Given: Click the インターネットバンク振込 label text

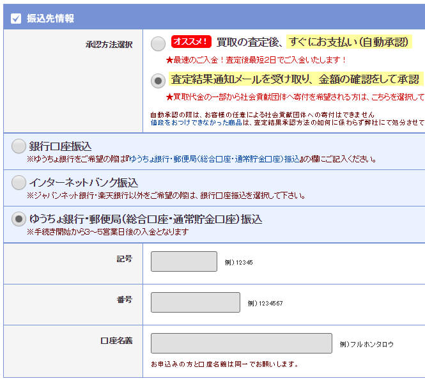Looking at the screenshot, I should coord(84,183).
